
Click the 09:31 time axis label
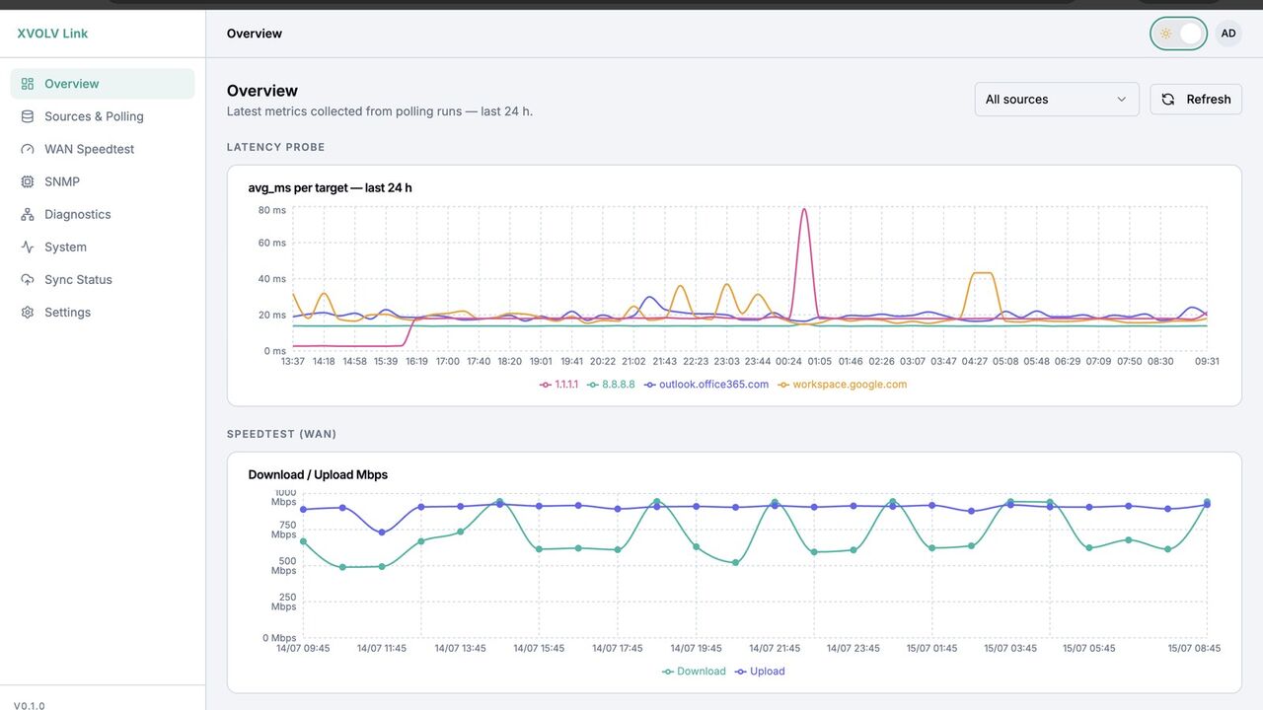pos(1207,361)
